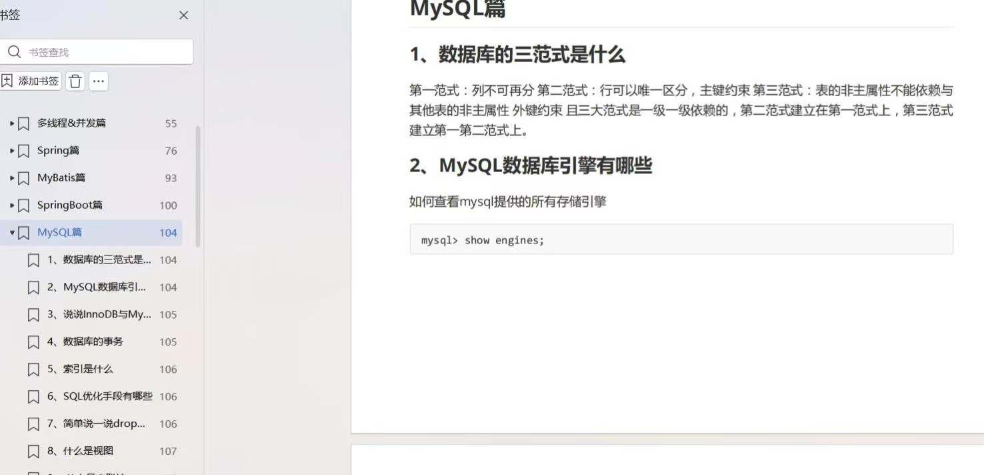Click heading 1、数据库的三范式是什么 in document

[x=517, y=55]
